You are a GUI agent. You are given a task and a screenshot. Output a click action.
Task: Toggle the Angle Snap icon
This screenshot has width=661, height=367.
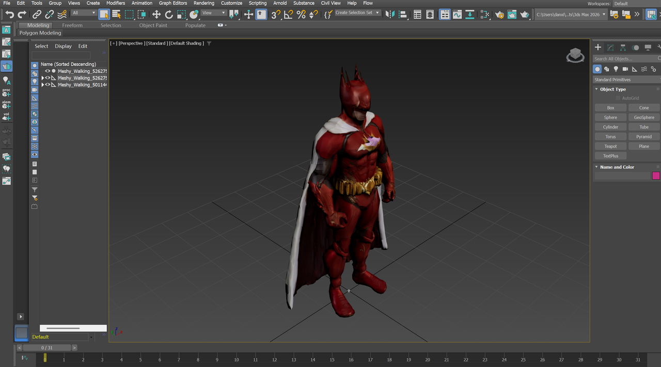[289, 14]
